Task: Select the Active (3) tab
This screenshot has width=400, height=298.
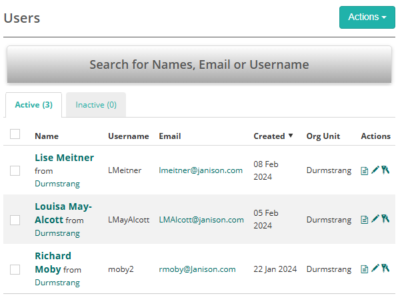Action: point(33,105)
